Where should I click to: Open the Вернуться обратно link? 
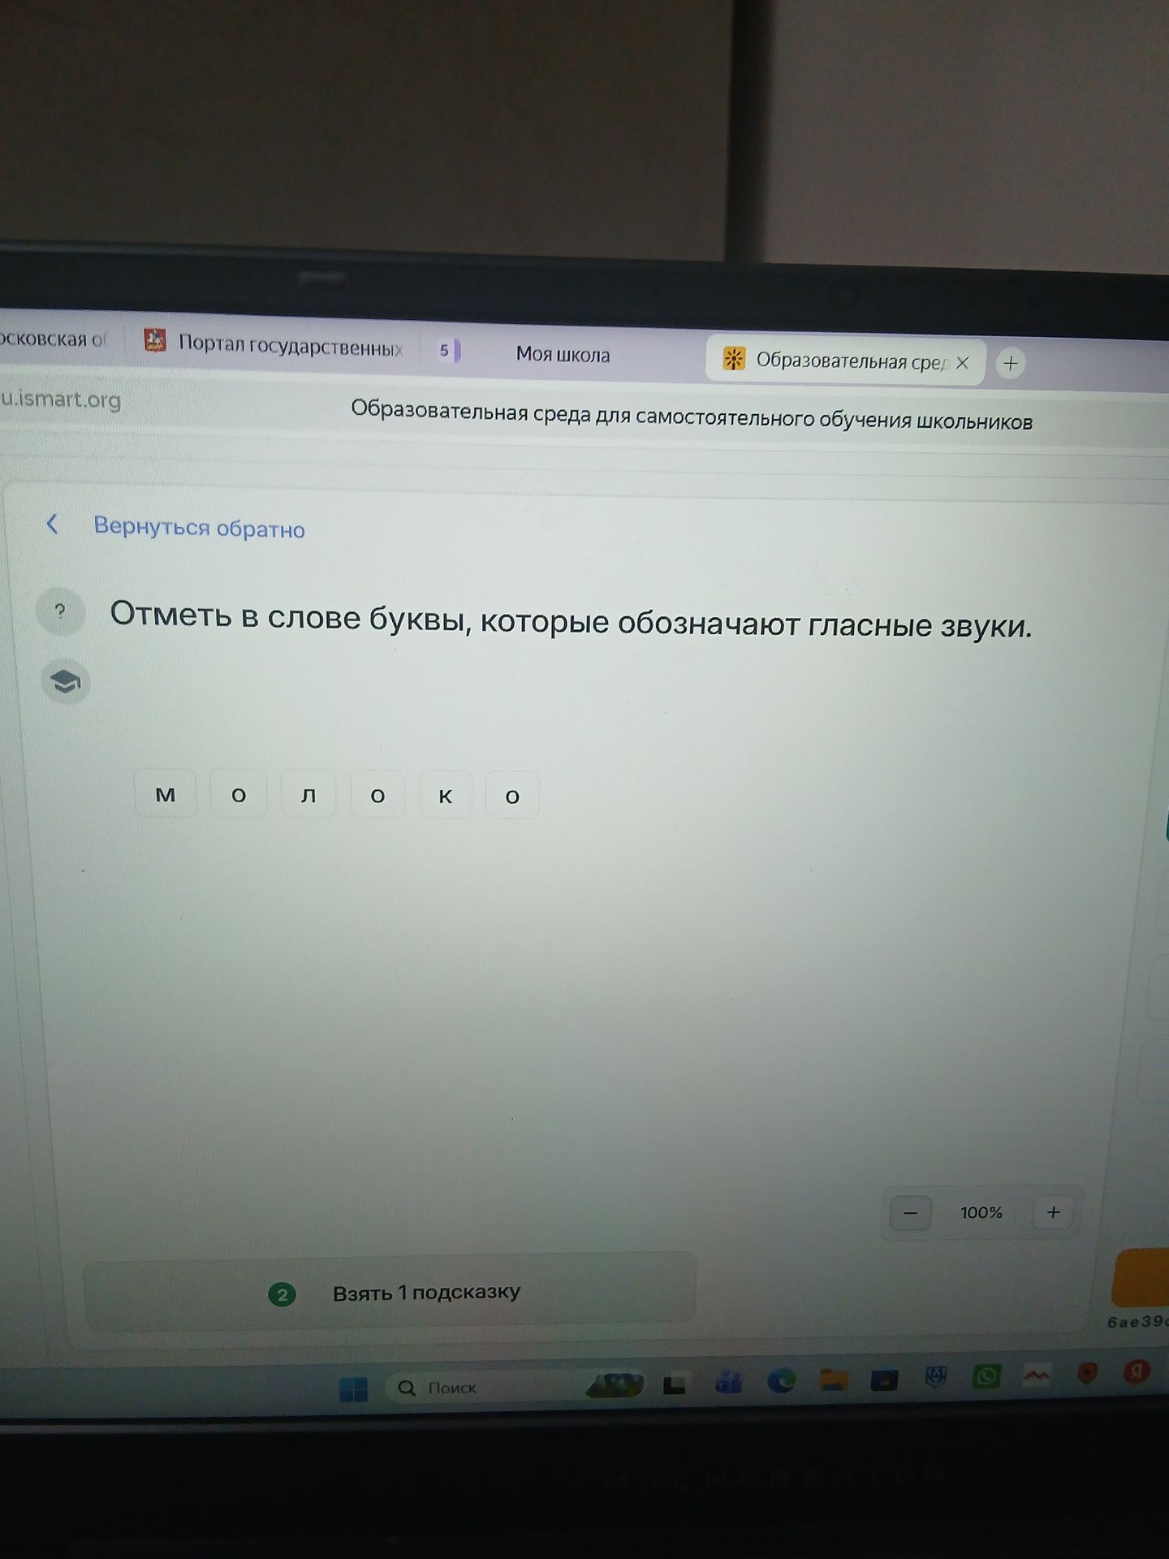199,528
